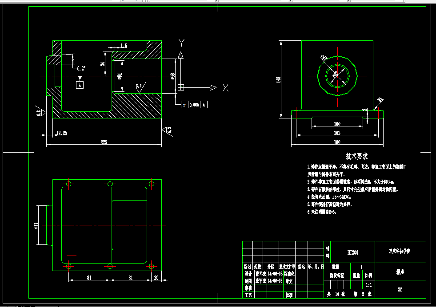
Task: Click the 设计 row label
Action: point(248,273)
